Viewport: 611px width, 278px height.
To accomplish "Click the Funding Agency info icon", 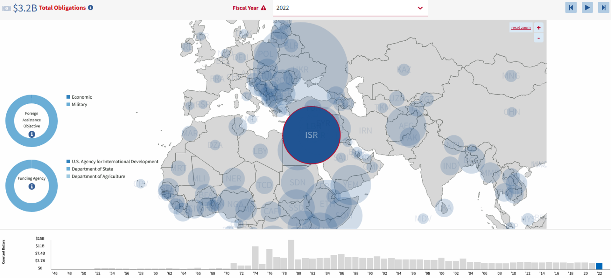I will tap(32, 186).
